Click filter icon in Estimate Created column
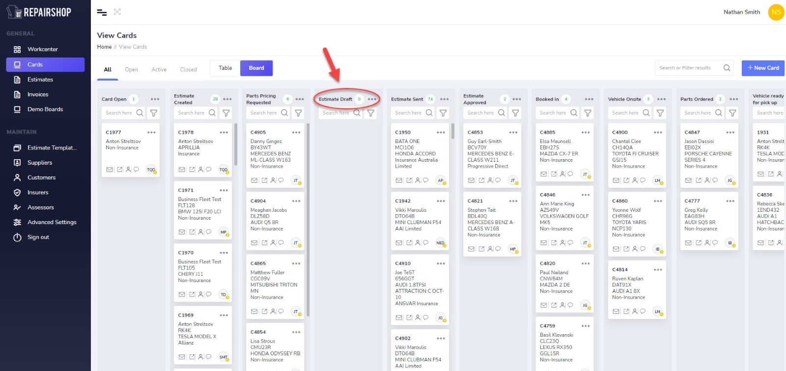Screen dimensions: 786x371 pos(226,113)
